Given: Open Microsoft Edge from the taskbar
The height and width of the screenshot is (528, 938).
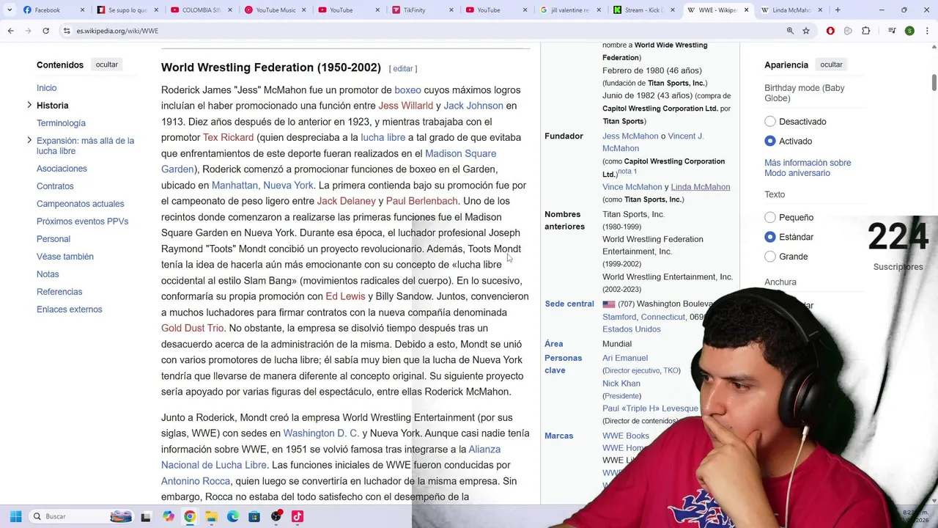Looking at the screenshot, I should tap(233, 516).
